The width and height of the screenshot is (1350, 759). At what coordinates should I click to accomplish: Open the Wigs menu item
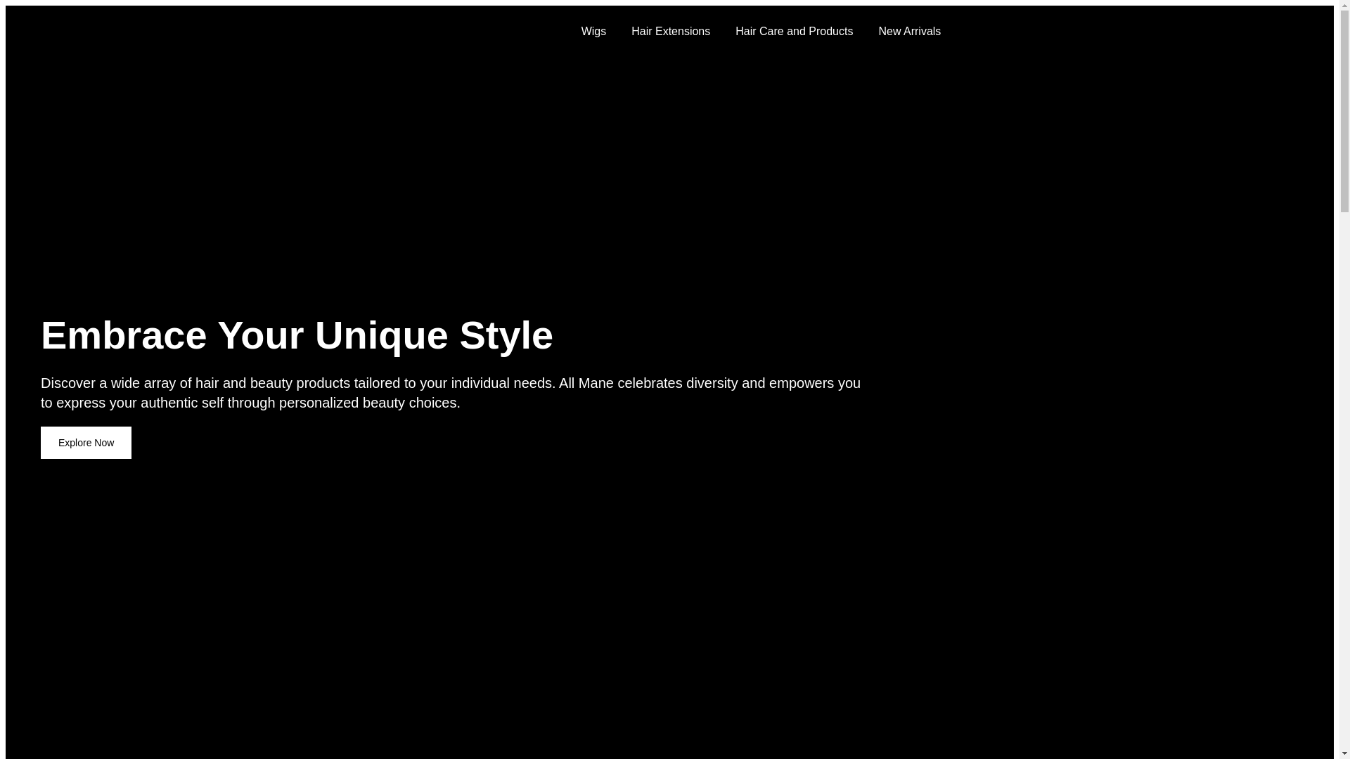593,32
